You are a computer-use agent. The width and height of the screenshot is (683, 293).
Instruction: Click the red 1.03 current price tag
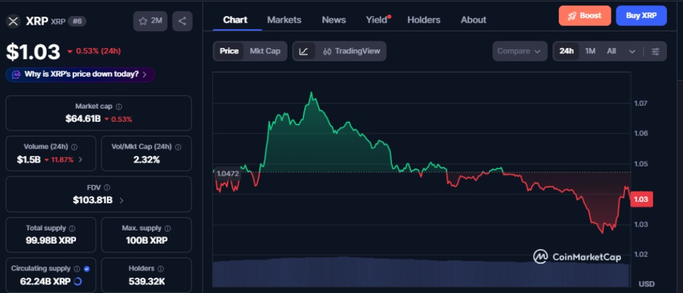641,200
